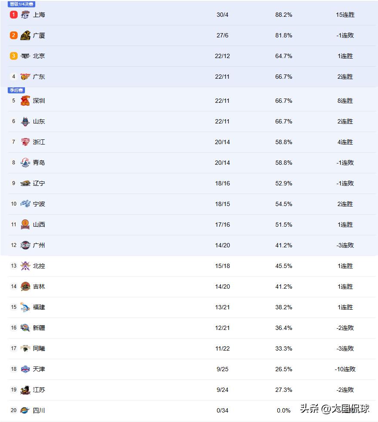Image resolution: width=378 pixels, height=422 pixels.
Task: Click the Qingdao team logo
Action: point(25,163)
